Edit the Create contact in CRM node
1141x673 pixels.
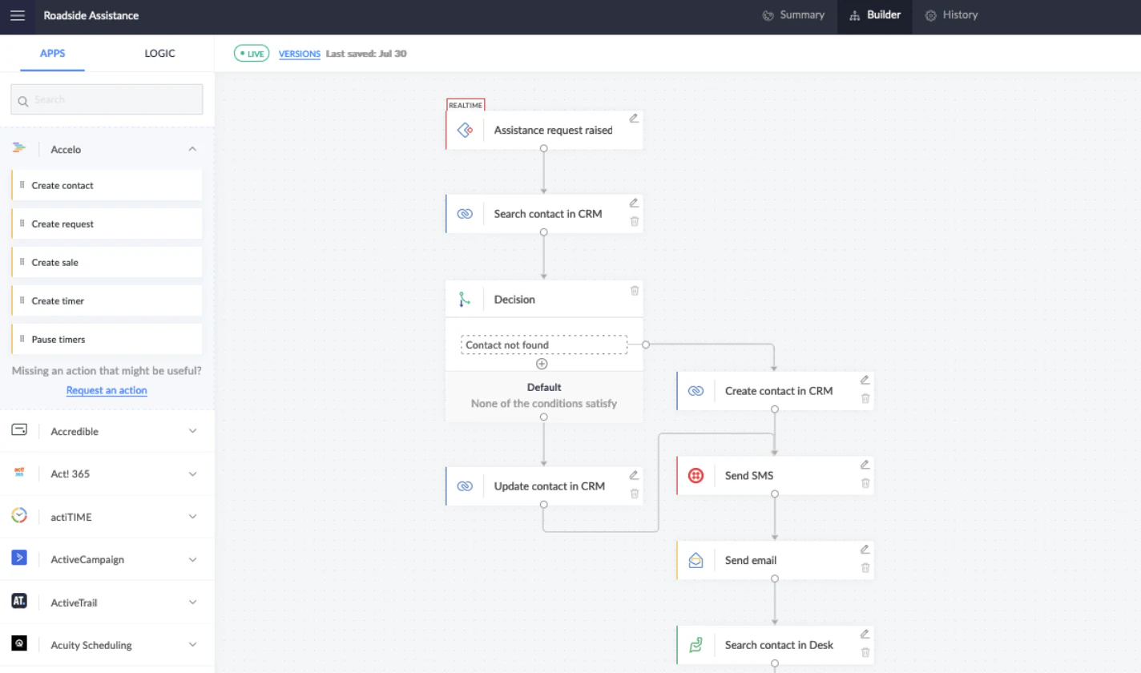pos(865,380)
